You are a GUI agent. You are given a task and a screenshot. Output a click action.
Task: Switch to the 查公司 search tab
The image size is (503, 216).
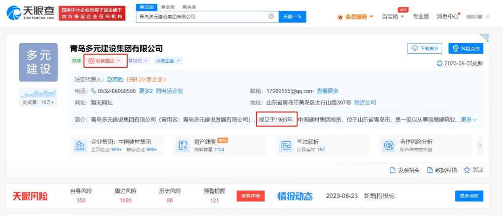[x=147, y=7]
